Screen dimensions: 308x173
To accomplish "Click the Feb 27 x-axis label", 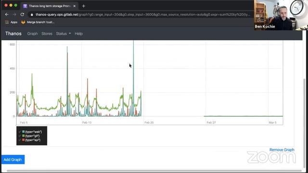I will pos(211,123).
